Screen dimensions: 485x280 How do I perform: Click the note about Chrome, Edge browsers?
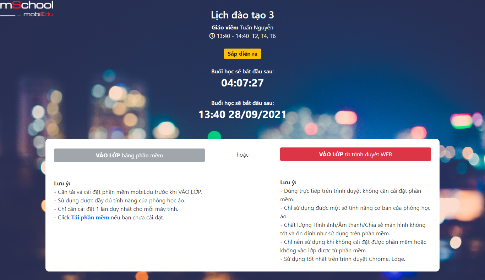[343, 259]
